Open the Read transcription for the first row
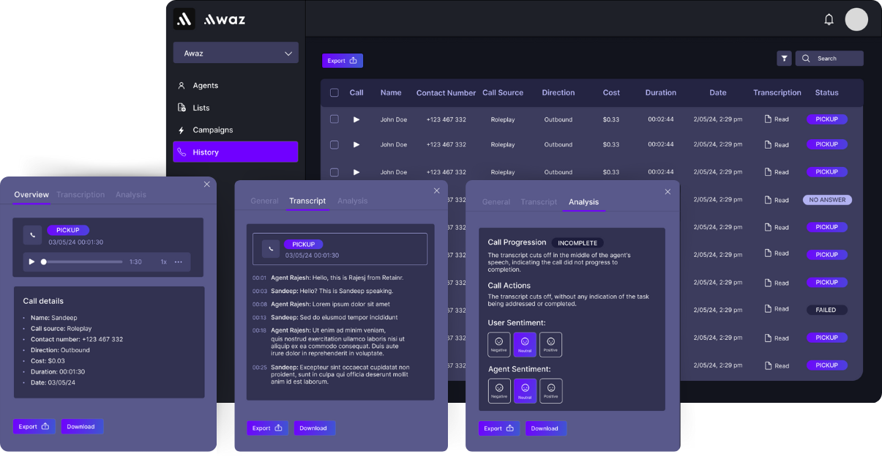 pyautogui.click(x=777, y=119)
